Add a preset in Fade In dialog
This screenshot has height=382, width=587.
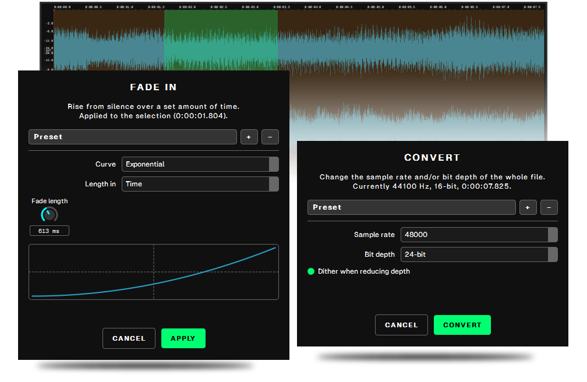pyautogui.click(x=249, y=137)
